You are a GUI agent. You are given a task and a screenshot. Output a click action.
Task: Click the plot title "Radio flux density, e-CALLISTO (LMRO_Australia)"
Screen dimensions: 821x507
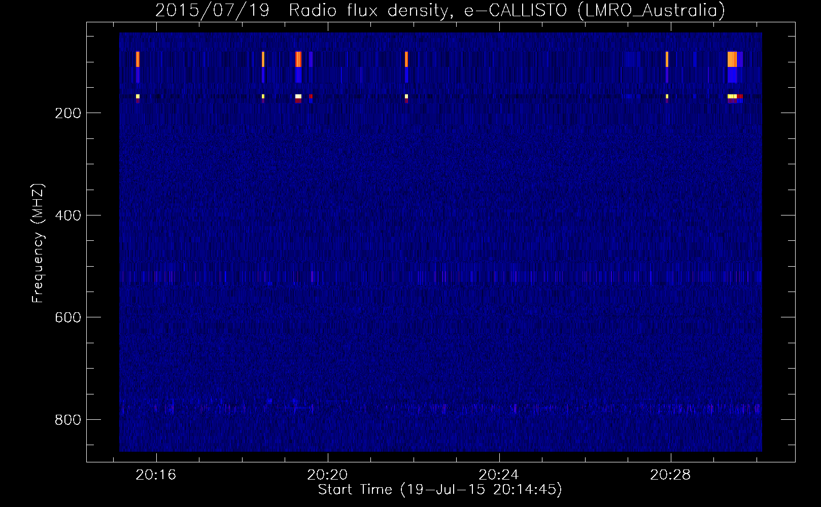point(507,10)
